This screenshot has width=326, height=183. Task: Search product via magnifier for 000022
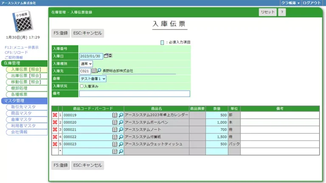point(121,137)
